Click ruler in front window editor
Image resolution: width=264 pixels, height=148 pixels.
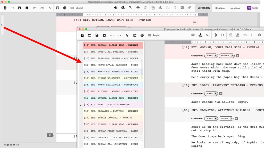pyautogui.click(x=214, y=42)
